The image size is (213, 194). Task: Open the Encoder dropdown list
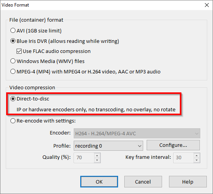pos(137,133)
